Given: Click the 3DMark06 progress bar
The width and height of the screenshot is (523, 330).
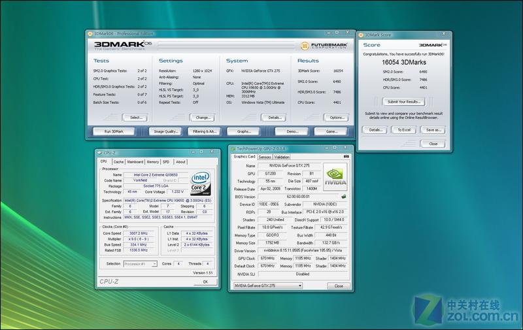Looking at the screenshot, I should pyautogui.click(x=226, y=45).
